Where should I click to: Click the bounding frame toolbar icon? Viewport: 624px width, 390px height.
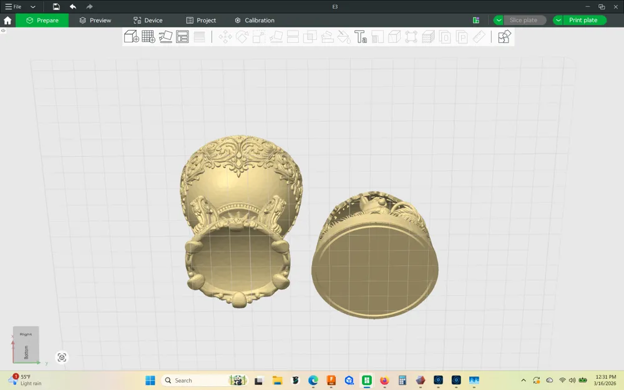(411, 37)
